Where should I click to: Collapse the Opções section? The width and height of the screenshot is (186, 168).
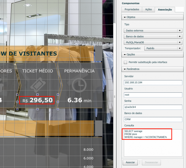pyautogui.click(x=125, y=54)
